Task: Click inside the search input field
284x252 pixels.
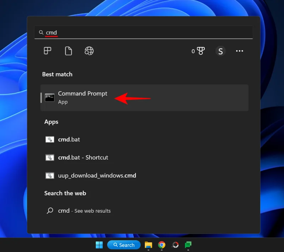Action: [x=106, y=32]
